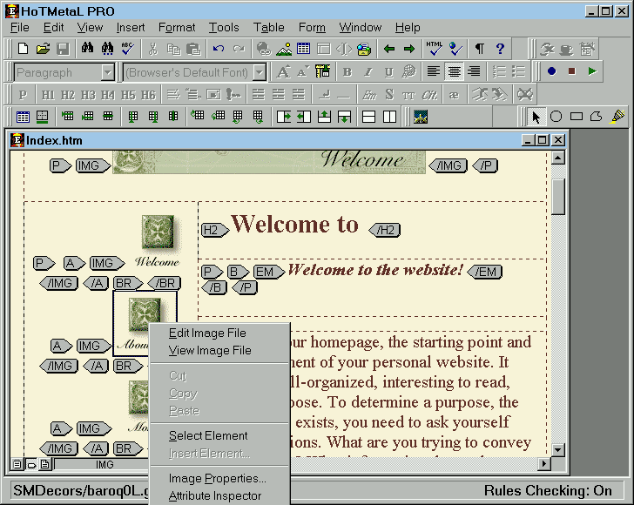Click the P paragraph toolbar button
The height and width of the screenshot is (505, 634).
tap(23, 95)
